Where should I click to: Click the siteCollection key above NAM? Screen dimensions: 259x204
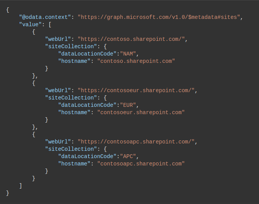point(71,47)
